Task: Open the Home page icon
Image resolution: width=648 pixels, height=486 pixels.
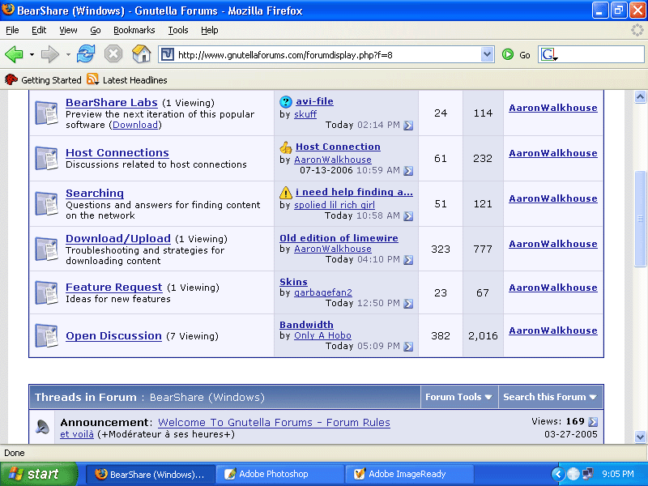Action: coord(141,54)
